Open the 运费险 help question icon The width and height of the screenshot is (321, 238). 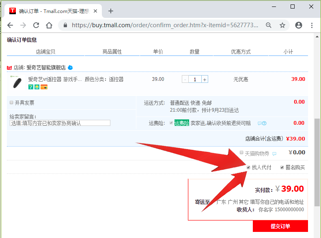(x=264, y=123)
